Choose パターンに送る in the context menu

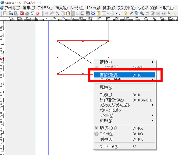[x=125, y=110]
